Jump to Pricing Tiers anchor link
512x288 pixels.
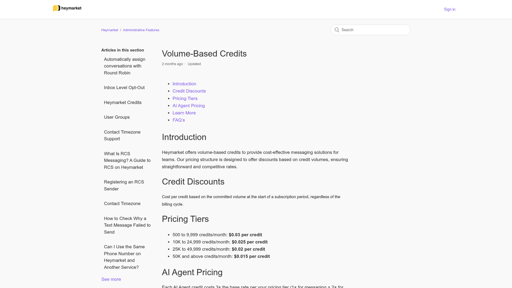[185, 98]
